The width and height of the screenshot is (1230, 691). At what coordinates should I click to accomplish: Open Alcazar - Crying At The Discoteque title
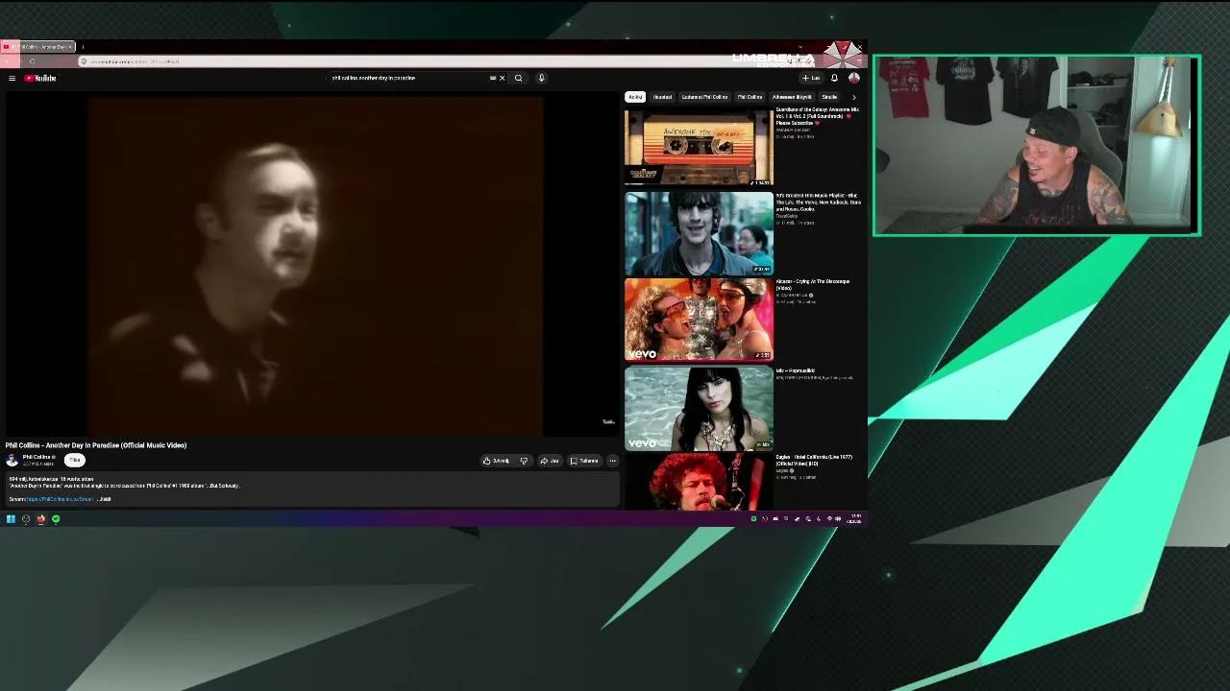[x=813, y=284]
